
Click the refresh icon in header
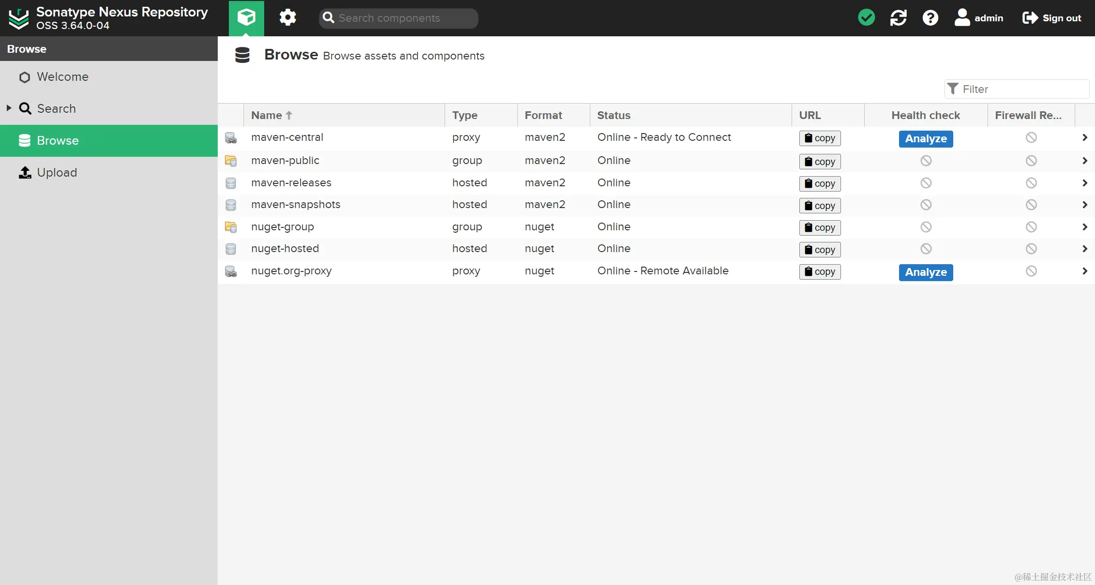[898, 18]
